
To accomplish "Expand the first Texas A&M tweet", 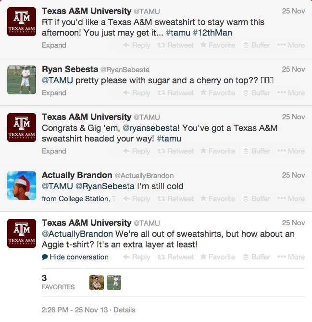I will [54, 45].
